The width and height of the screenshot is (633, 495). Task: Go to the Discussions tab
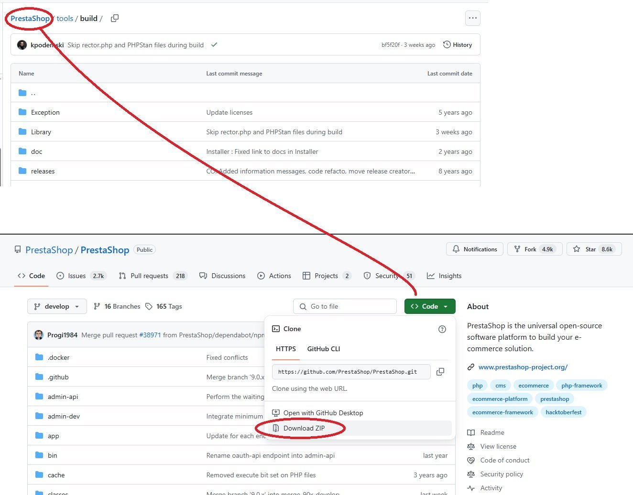point(222,276)
